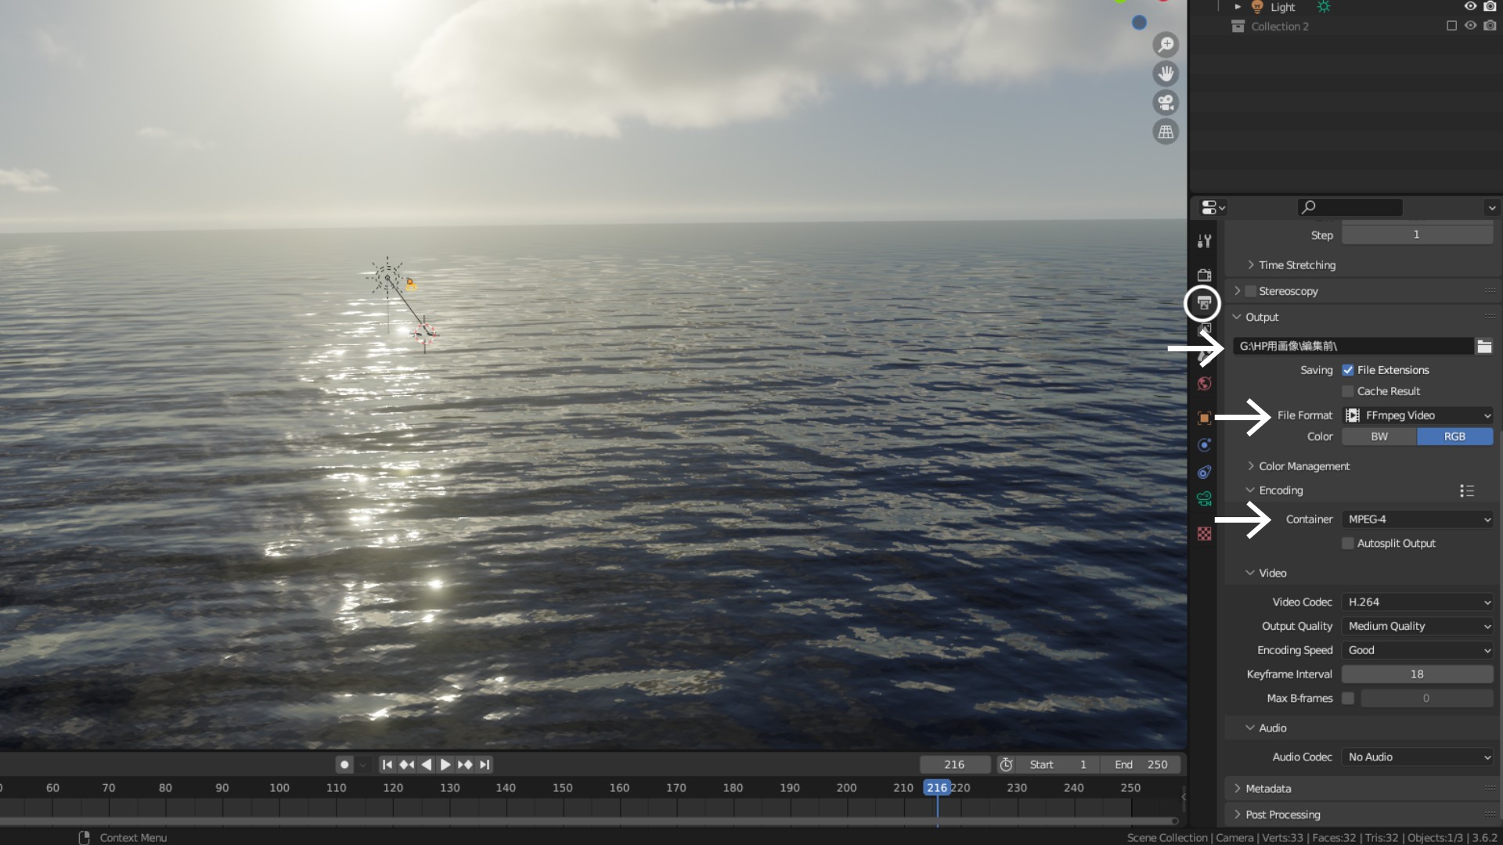Open the Texture properties tab
The height and width of the screenshot is (845, 1503).
pyautogui.click(x=1204, y=534)
